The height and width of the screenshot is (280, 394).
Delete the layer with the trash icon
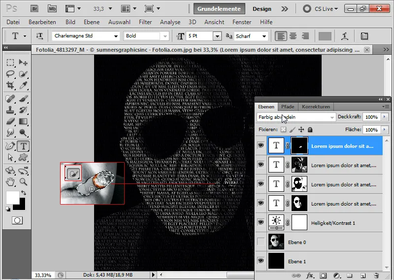pyautogui.click(x=376, y=276)
